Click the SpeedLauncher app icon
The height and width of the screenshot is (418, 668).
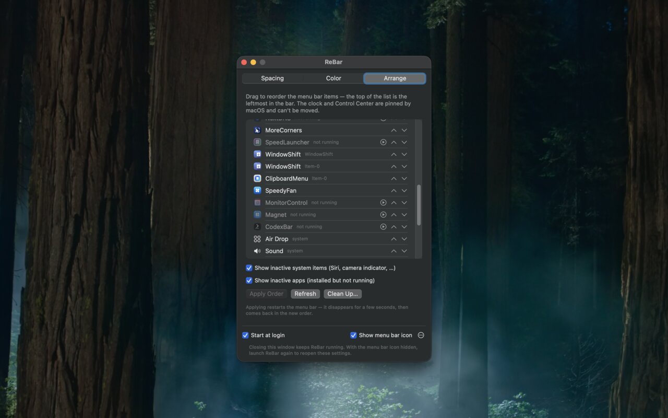click(257, 142)
